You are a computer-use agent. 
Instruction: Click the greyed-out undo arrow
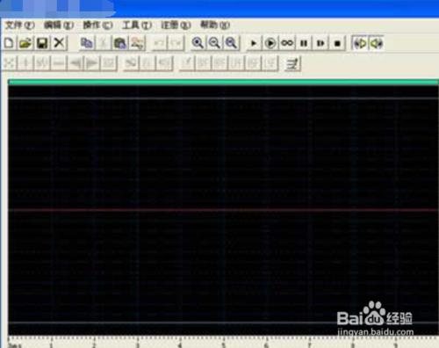[x=159, y=43]
